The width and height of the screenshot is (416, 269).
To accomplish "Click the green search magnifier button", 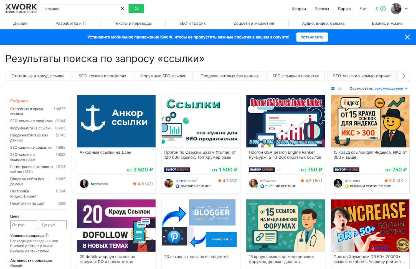I will coord(136,9).
